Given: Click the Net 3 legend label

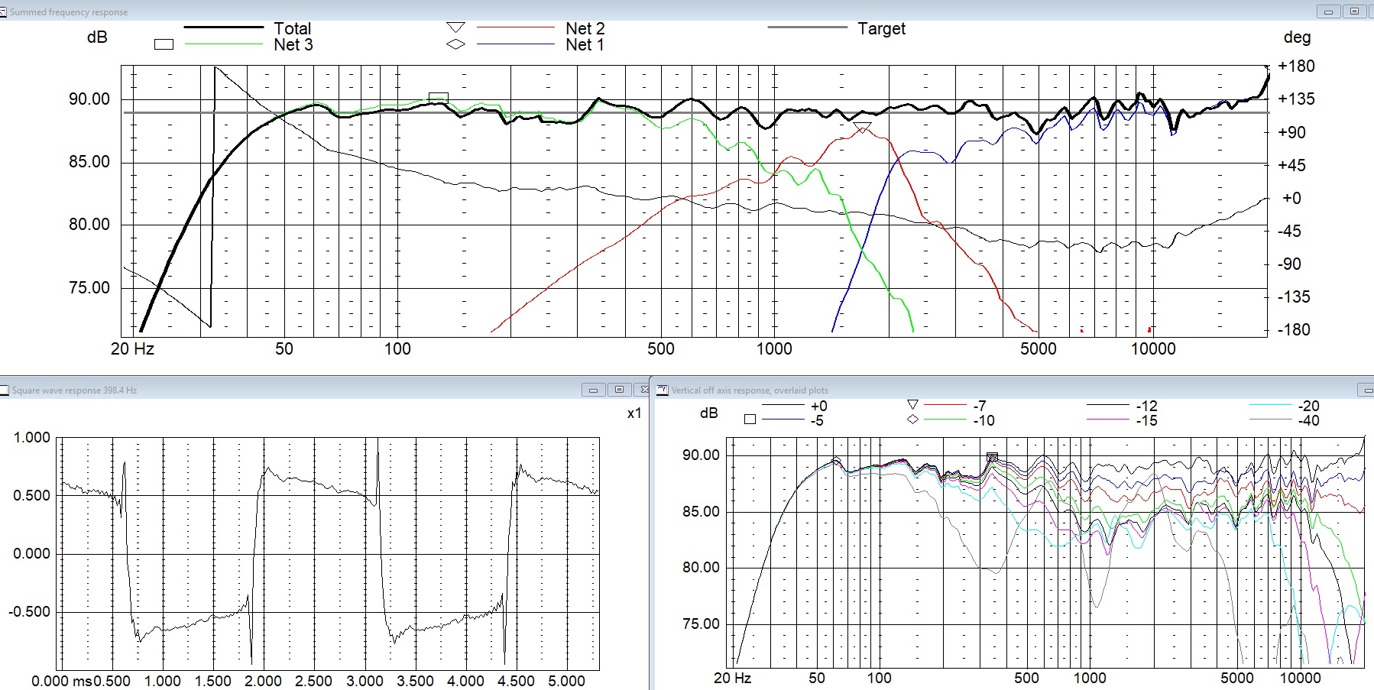Looking at the screenshot, I should (293, 45).
